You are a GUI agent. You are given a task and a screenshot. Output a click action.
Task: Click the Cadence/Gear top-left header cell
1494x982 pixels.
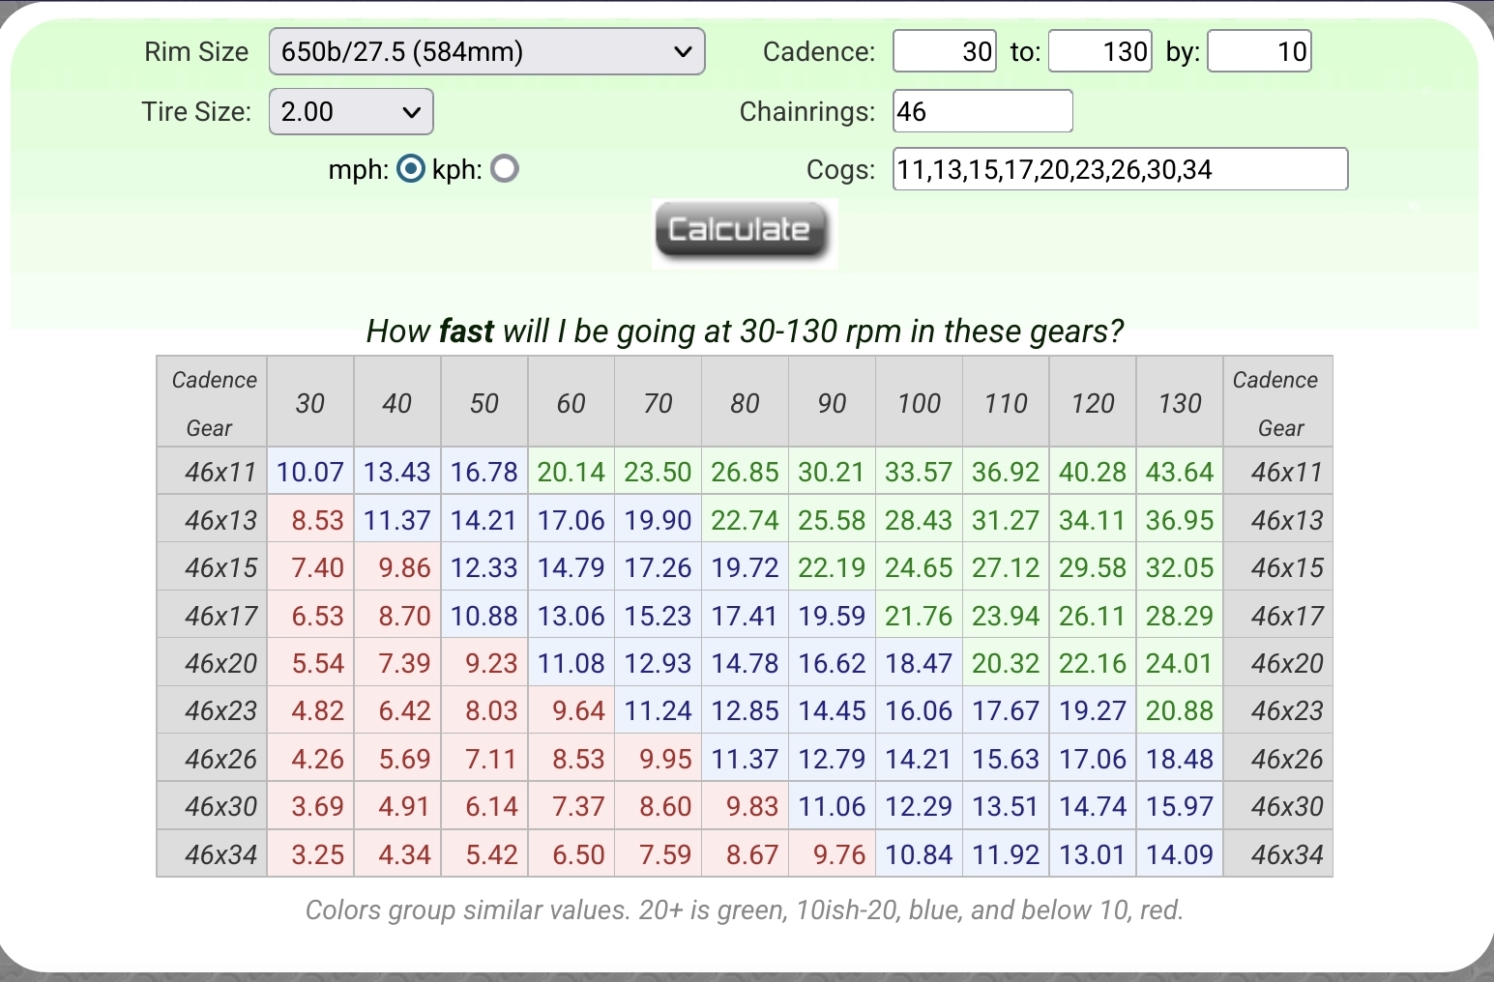click(x=213, y=402)
